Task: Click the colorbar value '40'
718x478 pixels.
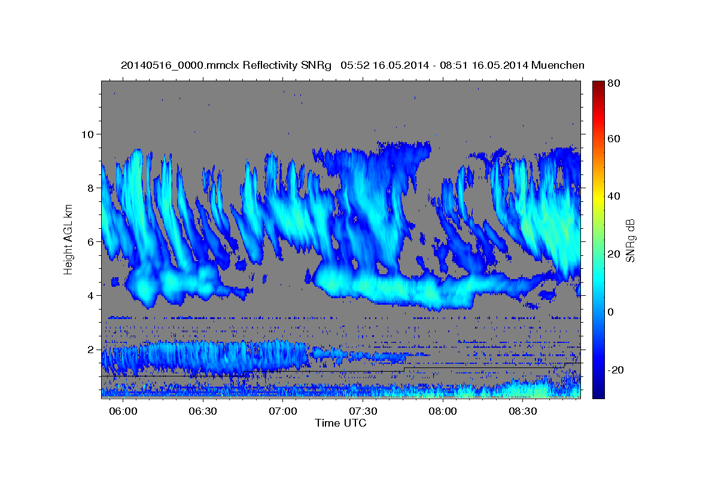Action: tap(614, 196)
